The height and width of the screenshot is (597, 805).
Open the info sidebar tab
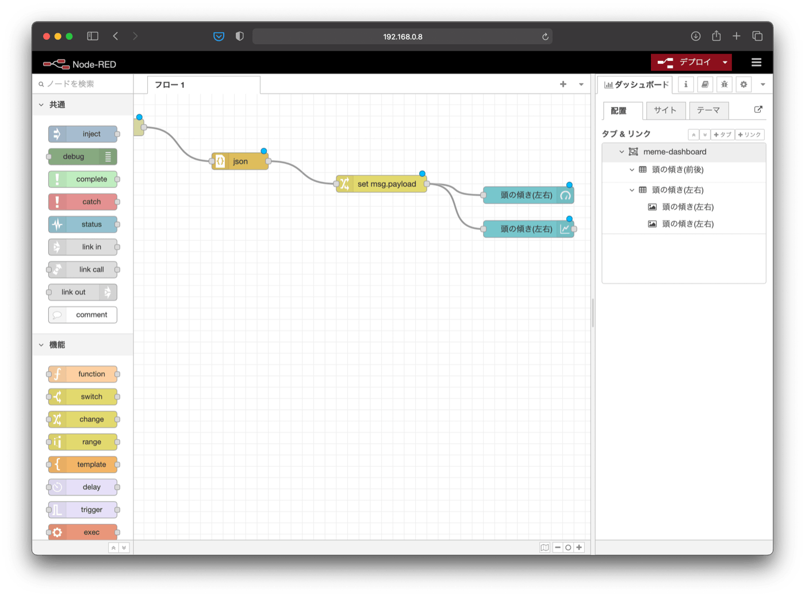tap(685, 84)
